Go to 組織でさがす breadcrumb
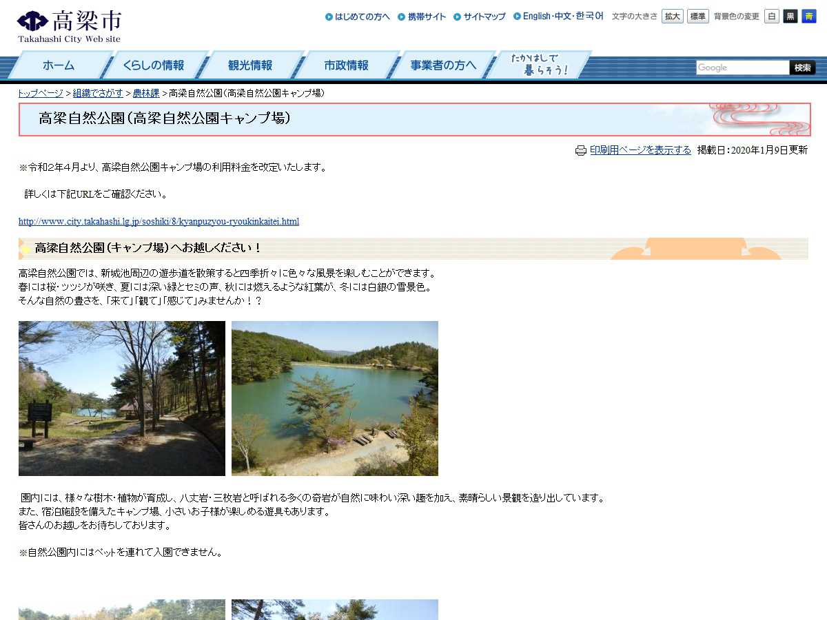This screenshot has height=620, width=827. coord(98,93)
